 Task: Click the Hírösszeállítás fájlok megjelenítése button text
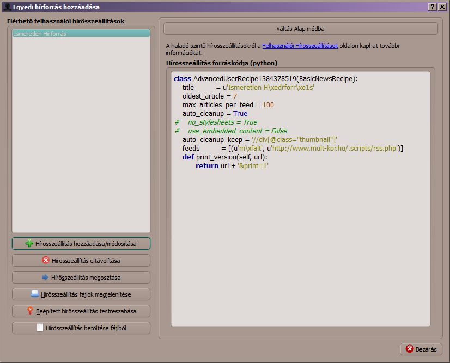[x=86, y=294]
